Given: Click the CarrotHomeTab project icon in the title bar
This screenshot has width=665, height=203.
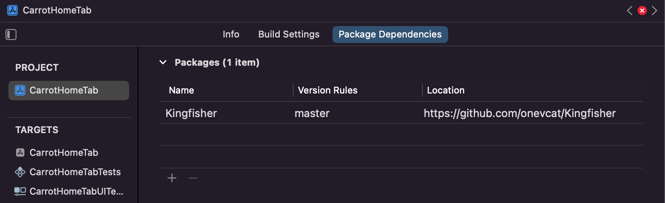Looking at the screenshot, I should 13,10.
